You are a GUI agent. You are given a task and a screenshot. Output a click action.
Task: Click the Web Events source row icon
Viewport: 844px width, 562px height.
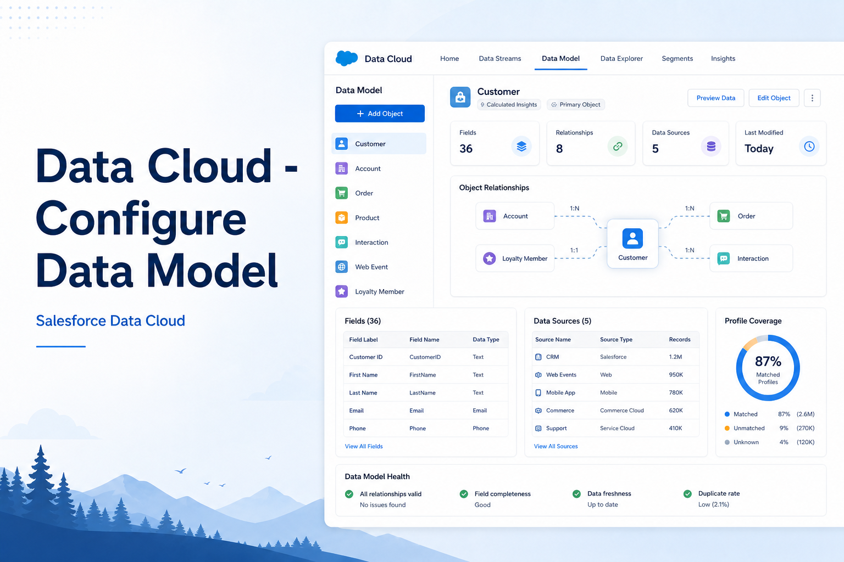pos(538,375)
